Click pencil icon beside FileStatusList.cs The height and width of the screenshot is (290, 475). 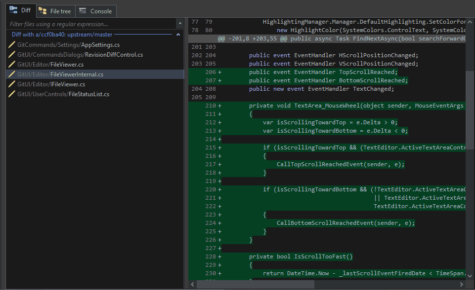coord(12,94)
